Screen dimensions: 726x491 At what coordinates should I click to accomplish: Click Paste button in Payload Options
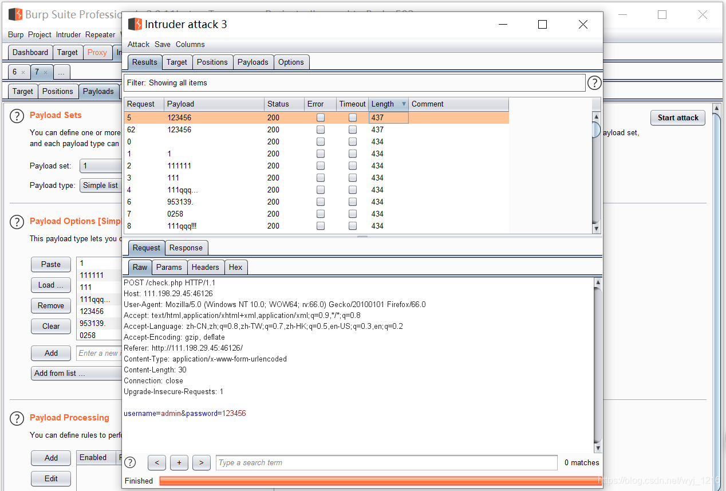click(x=51, y=264)
